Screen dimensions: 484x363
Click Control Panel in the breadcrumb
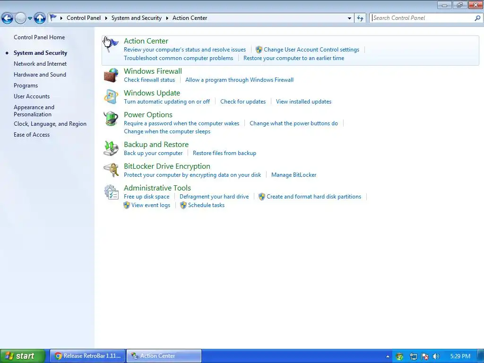pos(84,18)
